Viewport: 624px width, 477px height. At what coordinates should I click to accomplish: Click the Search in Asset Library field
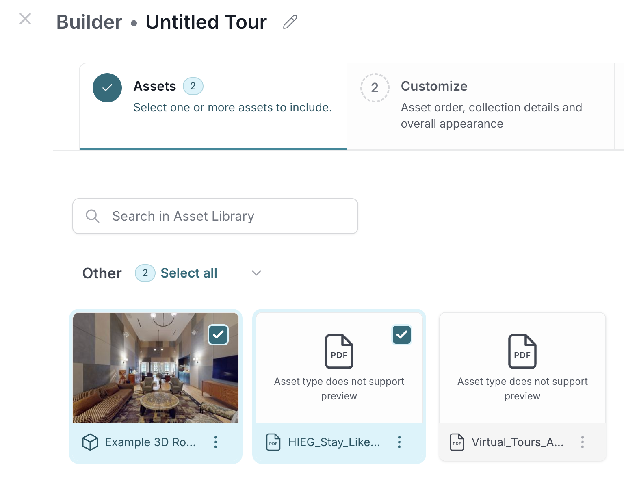(215, 216)
